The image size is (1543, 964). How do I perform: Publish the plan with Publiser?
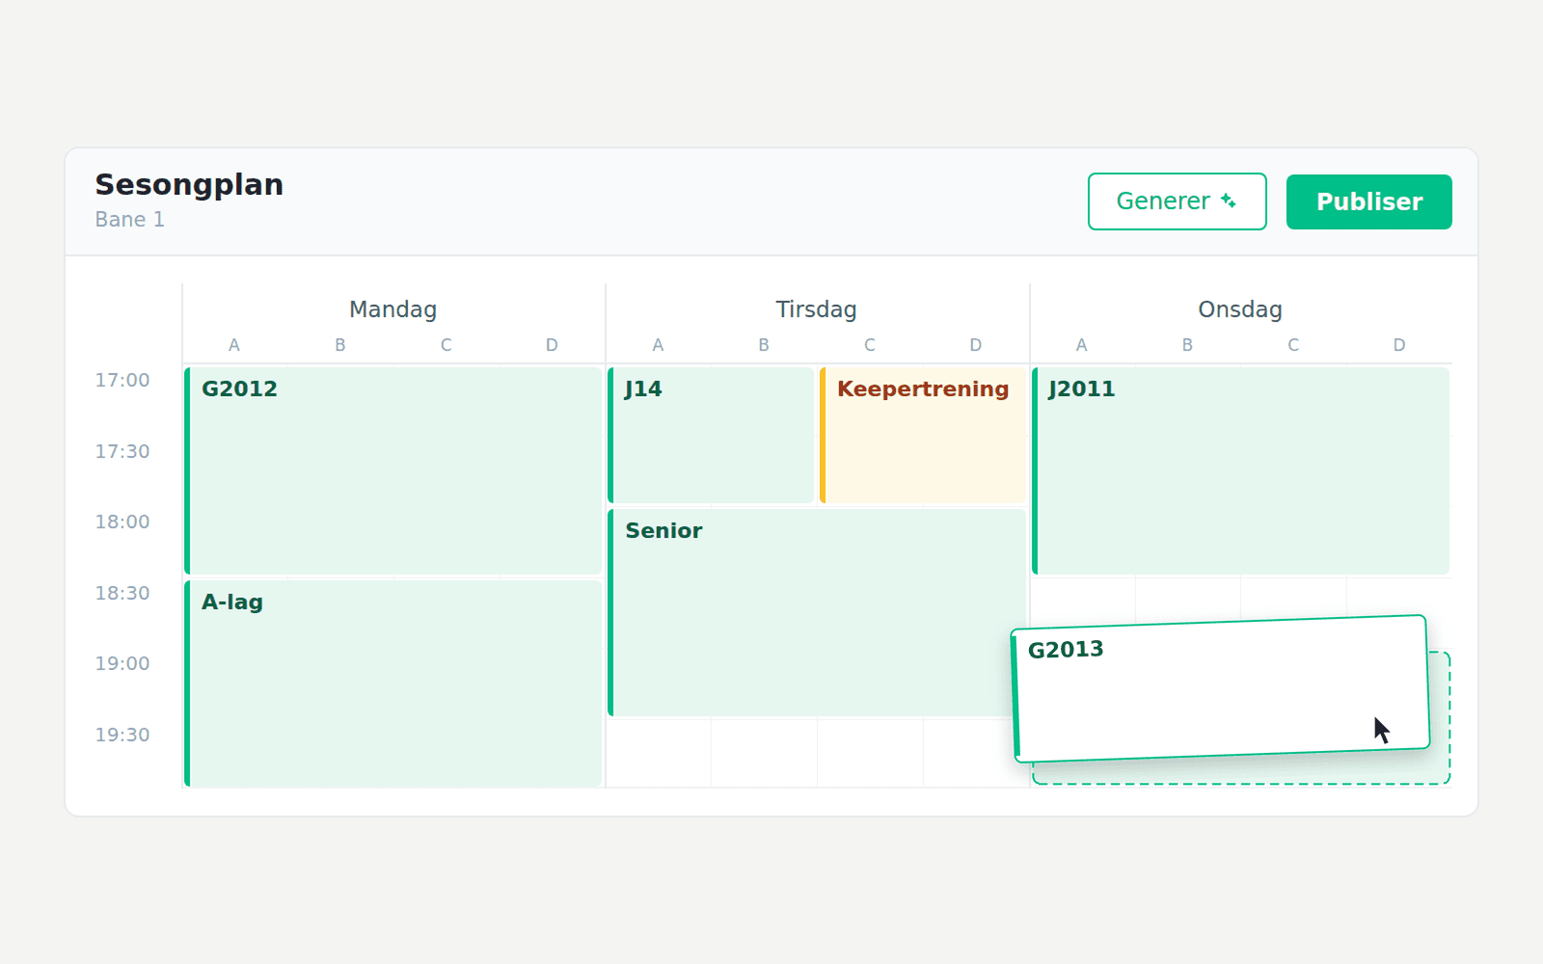coord(1368,201)
